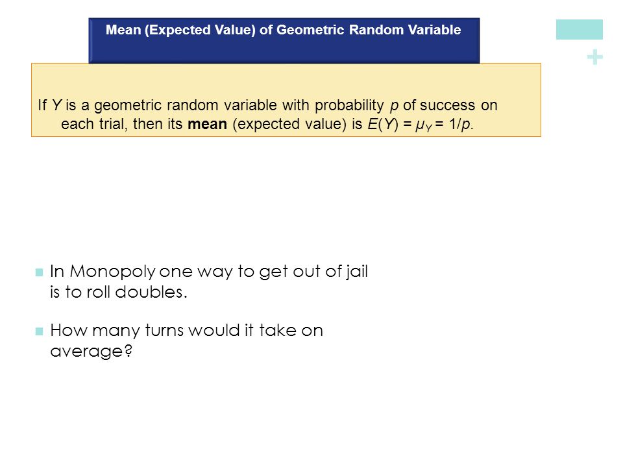
Task: Click the slide title 'Mean (Expected Value) of Geometric Random Variable'
Action: coord(284,30)
